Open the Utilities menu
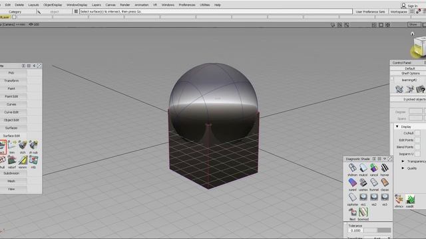This screenshot has width=426, height=239. point(204,5)
